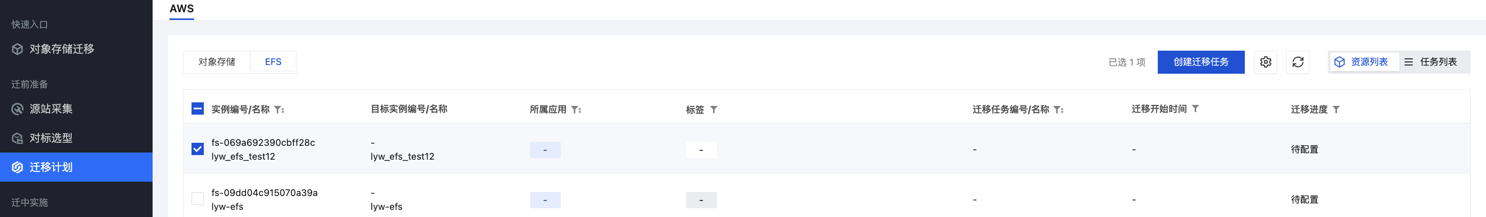Uncheck the lyw_efs_test12 row checkbox

coord(197,149)
